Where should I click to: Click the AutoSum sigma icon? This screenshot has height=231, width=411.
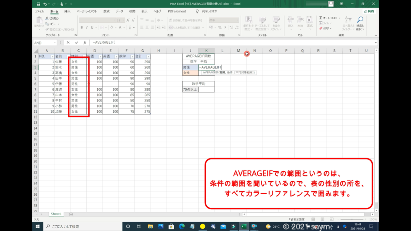click(321, 18)
